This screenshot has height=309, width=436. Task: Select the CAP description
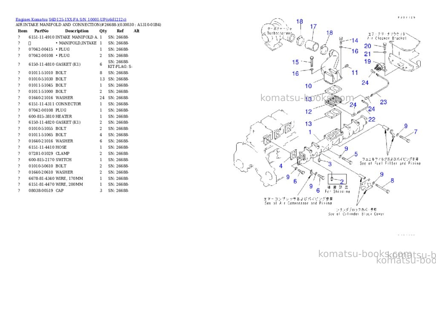pyautogui.click(x=60, y=191)
